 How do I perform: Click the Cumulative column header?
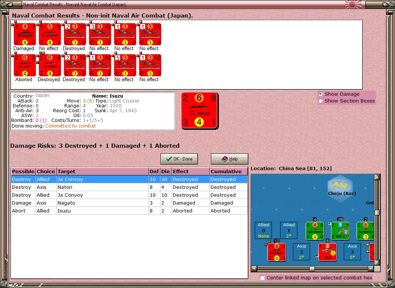click(x=229, y=171)
